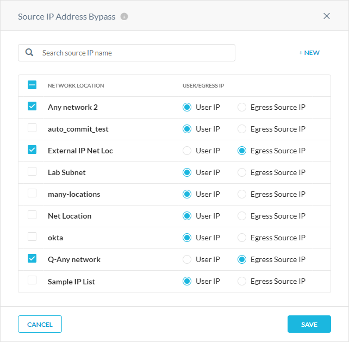The height and width of the screenshot is (342, 349).
Task: Uncheck the Q-Any network checkbox
Action: click(32, 259)
